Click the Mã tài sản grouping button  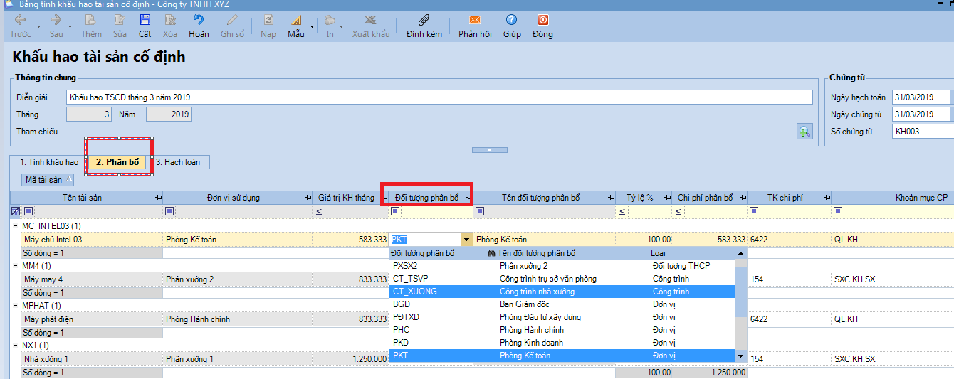[47, 180]
